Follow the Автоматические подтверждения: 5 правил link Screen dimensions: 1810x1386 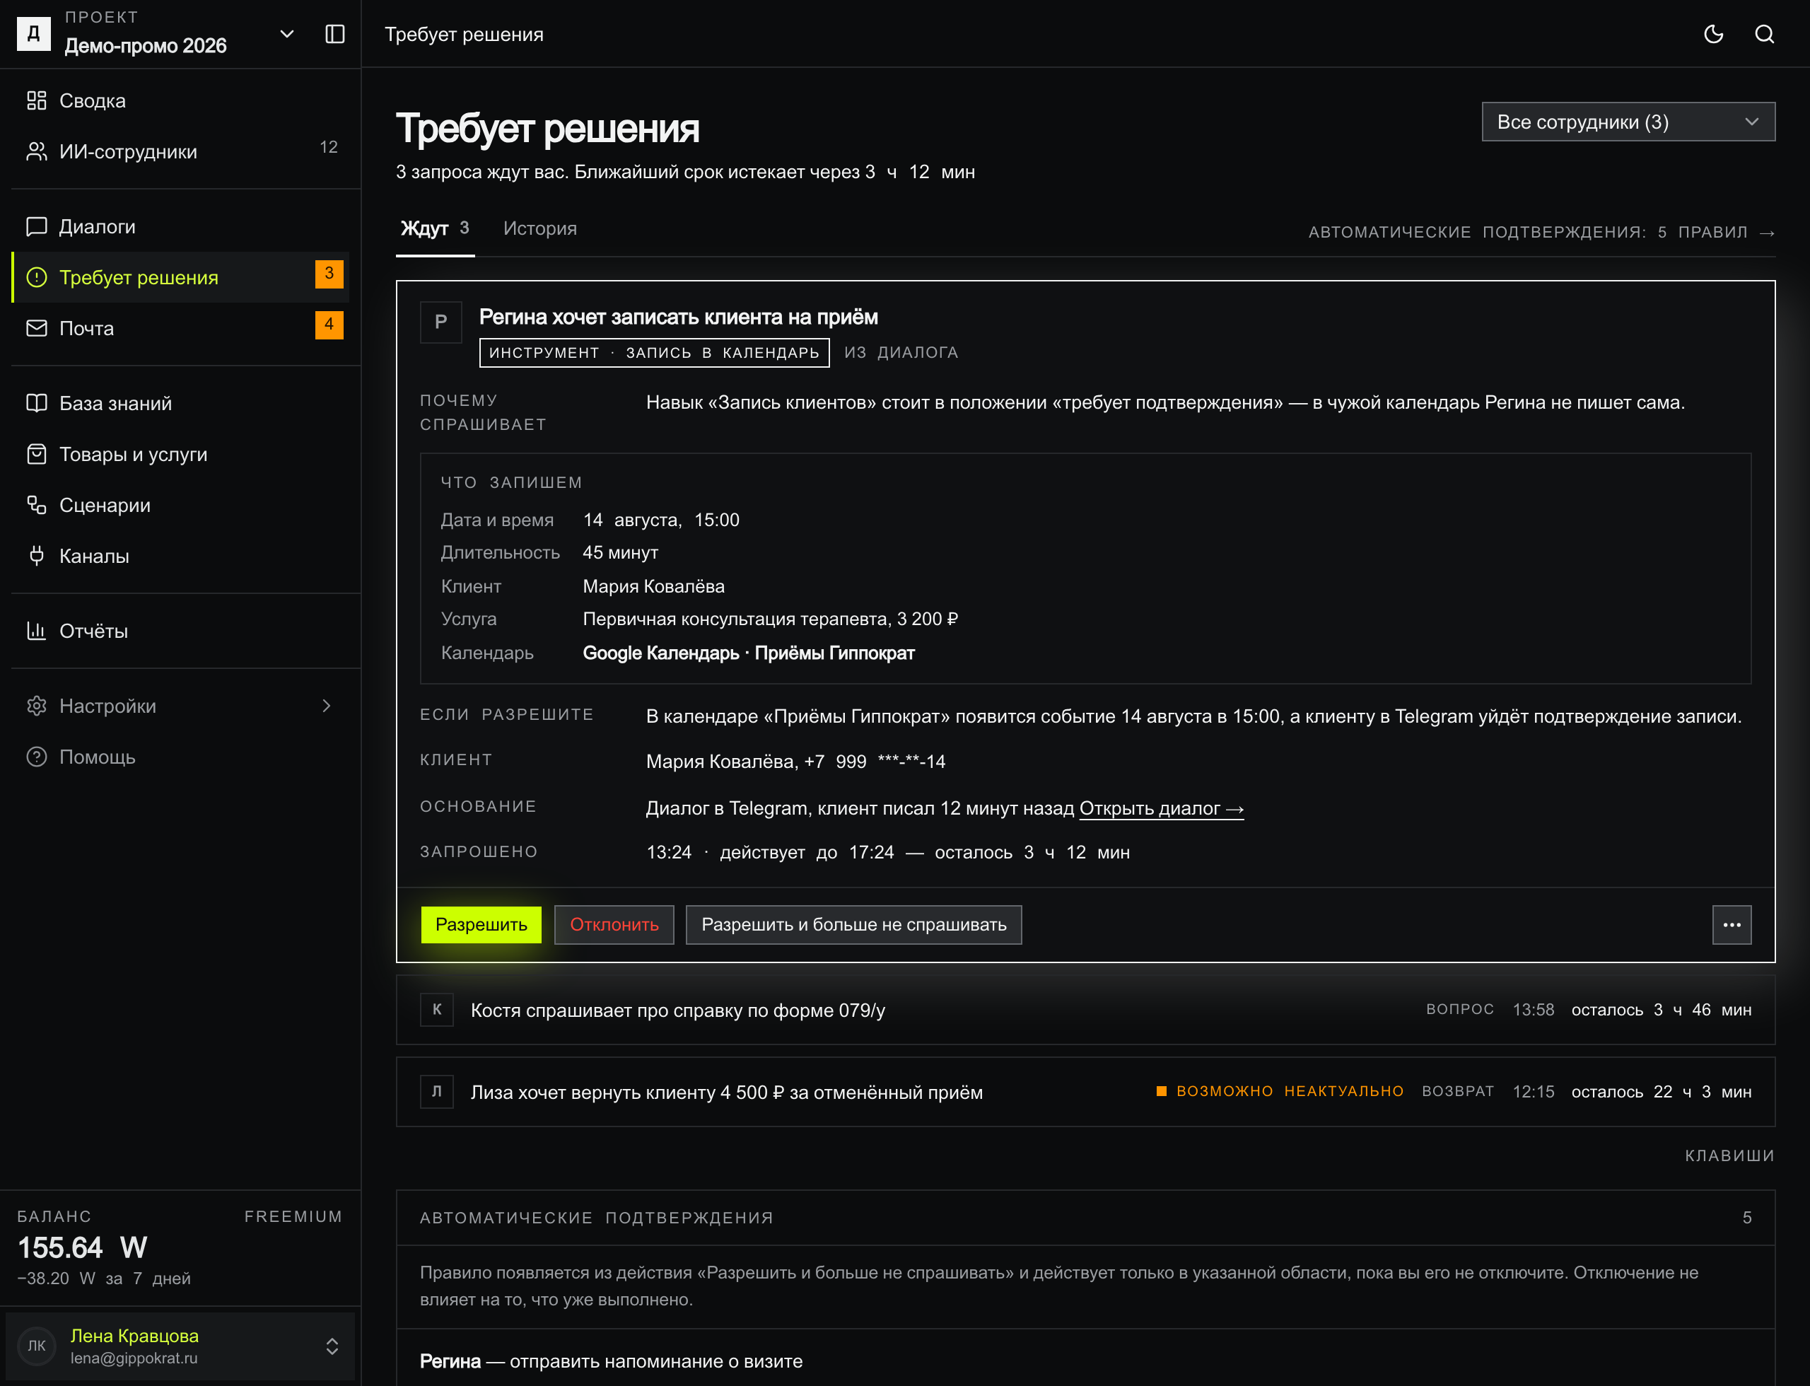pyautogui.click(x=1541, y=232)
